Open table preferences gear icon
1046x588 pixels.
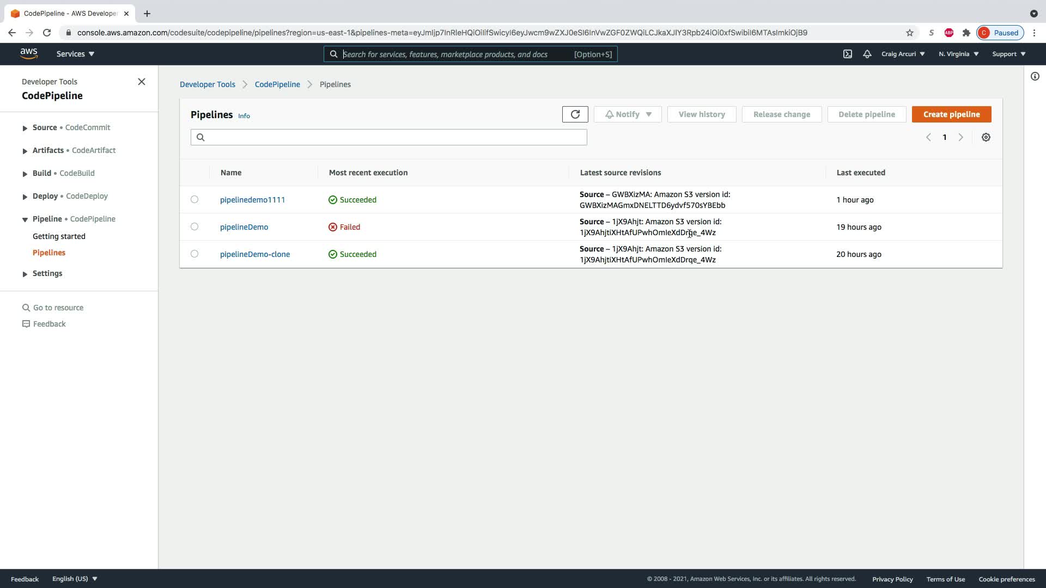(986, 137)
